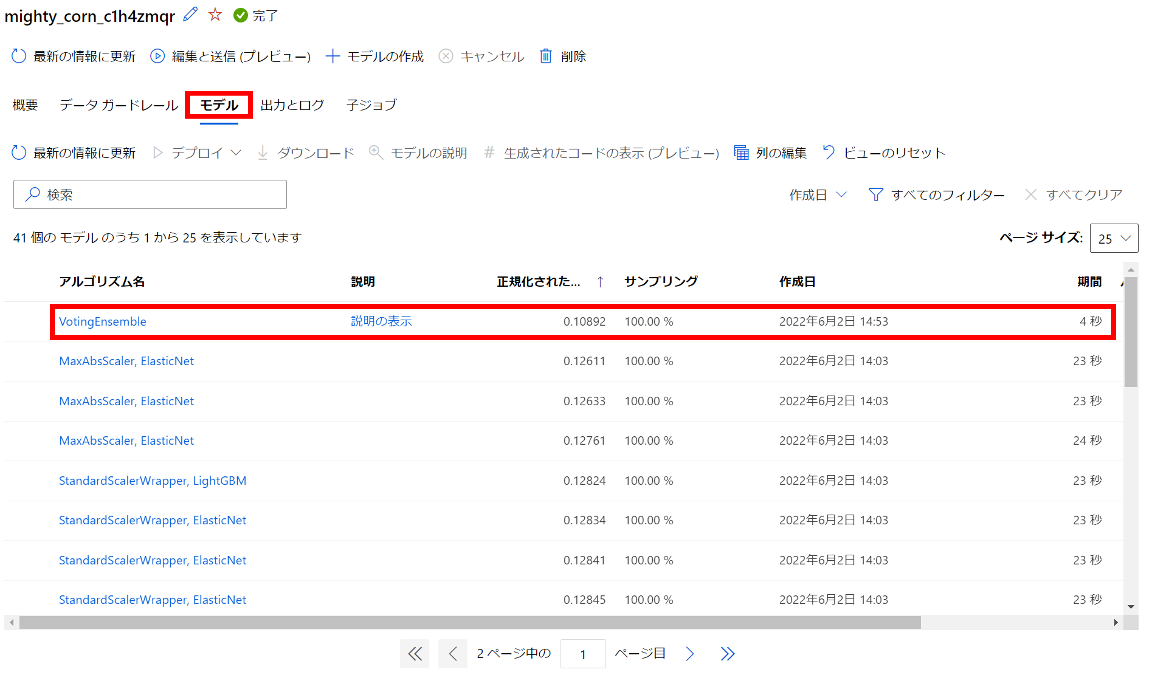This screenshot has height=675, width=1152.
Task: Click the ビューのリセット reset view icon
Action: (x=829, y=152)
